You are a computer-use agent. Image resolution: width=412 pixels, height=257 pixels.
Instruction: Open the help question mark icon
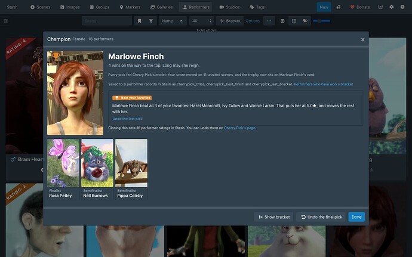pos(402,7)
